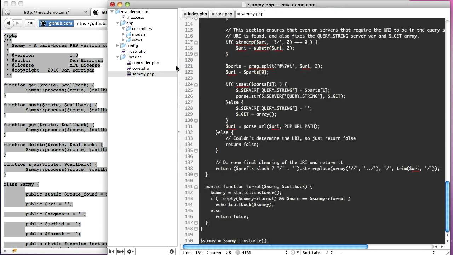
Task: Toggle code fold at line 124
Action: [196, 84]
